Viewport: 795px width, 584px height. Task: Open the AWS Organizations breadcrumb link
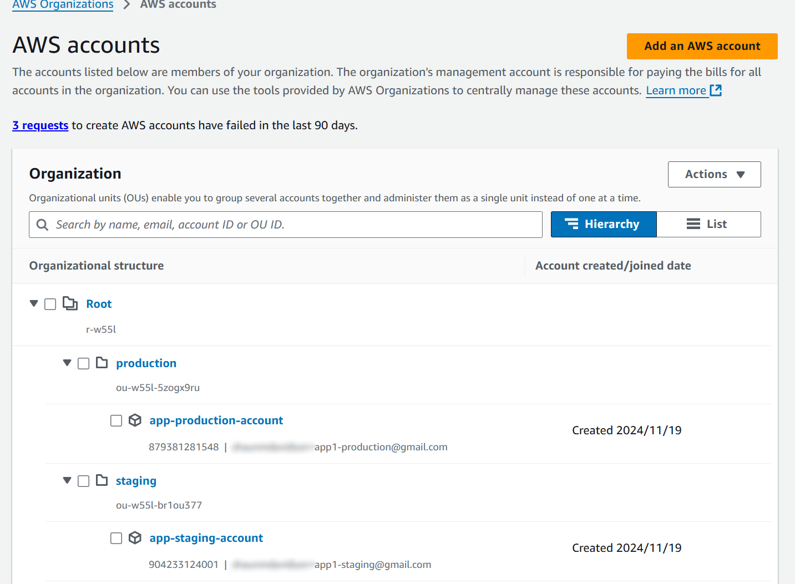coord(63,4)
